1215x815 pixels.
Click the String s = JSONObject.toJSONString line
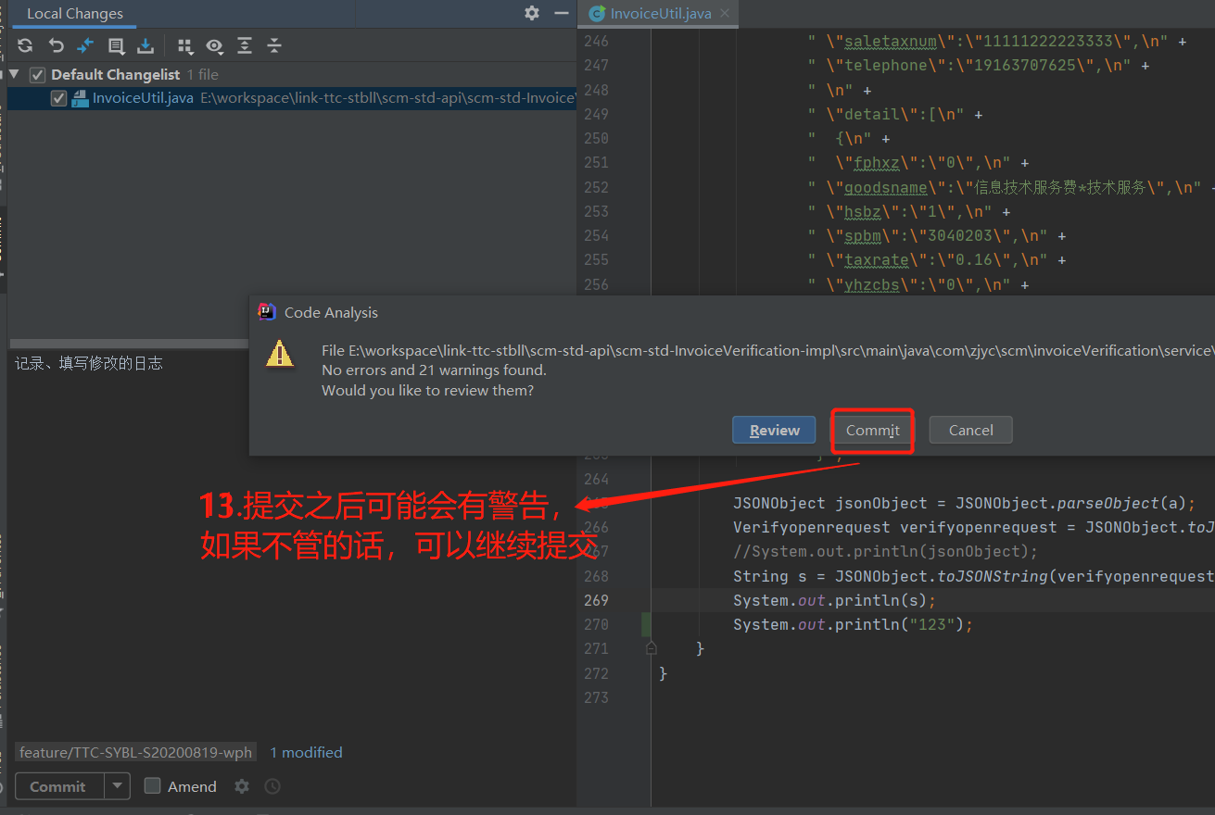click(973, 576)
